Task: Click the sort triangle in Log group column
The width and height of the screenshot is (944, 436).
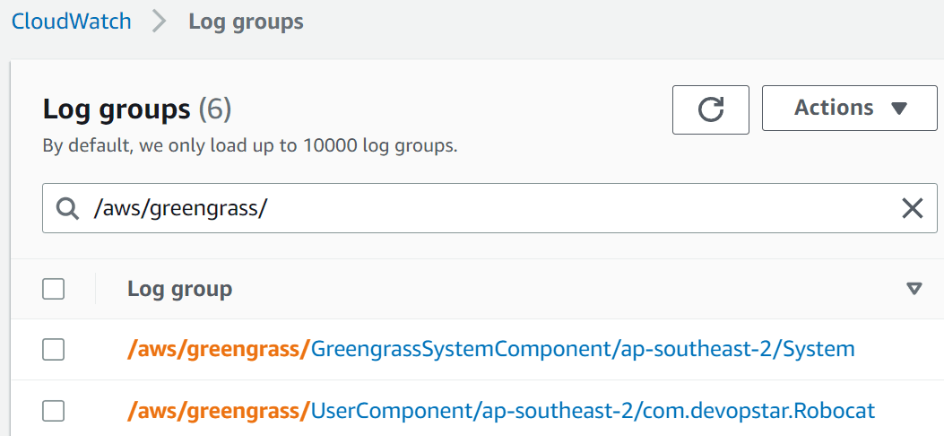Action: (914, 289)
